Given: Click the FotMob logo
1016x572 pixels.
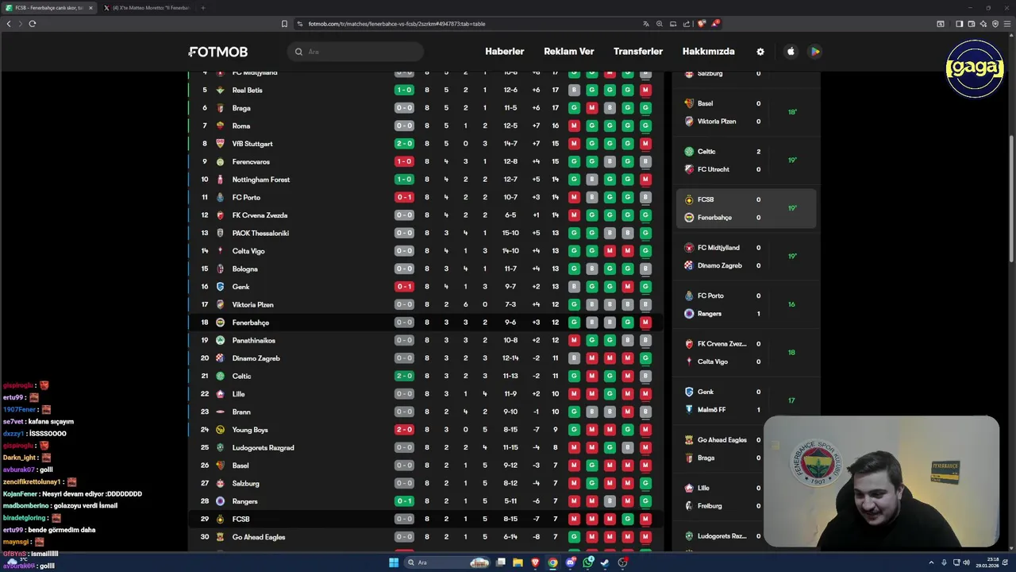Looking at the screenshot, I should 218,52.
